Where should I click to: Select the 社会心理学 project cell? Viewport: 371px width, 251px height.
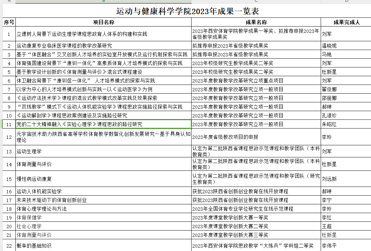pos(103,226)
